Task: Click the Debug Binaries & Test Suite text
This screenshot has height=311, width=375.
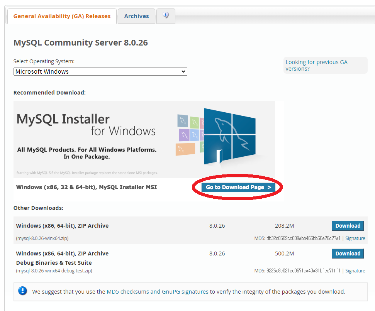Action: click(x=54, y=263)
